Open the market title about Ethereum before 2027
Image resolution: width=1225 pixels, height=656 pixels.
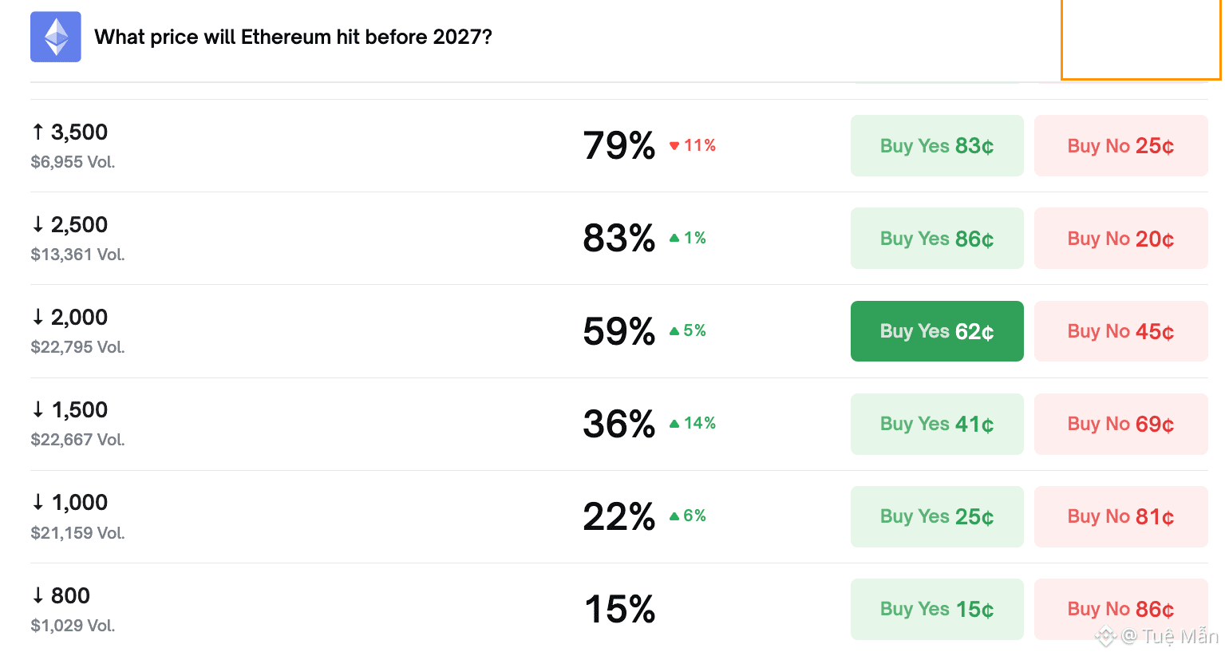click(x=293, y=37)
